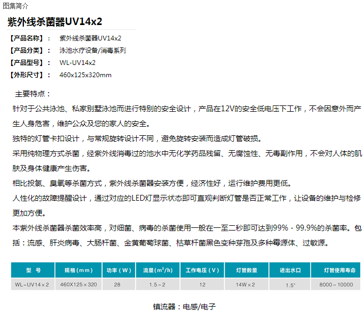The width and height of the screenshot is (364, 312).
Task: Click the 【产品型号】 field label
Action: tap(27, 63)
